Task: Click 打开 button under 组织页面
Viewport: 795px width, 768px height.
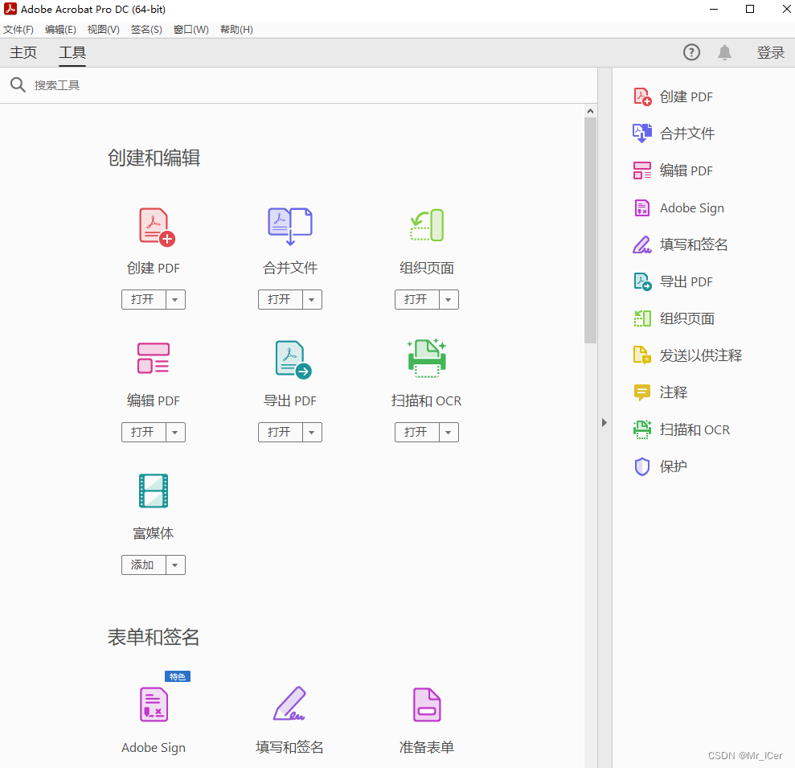Action: 416,300
